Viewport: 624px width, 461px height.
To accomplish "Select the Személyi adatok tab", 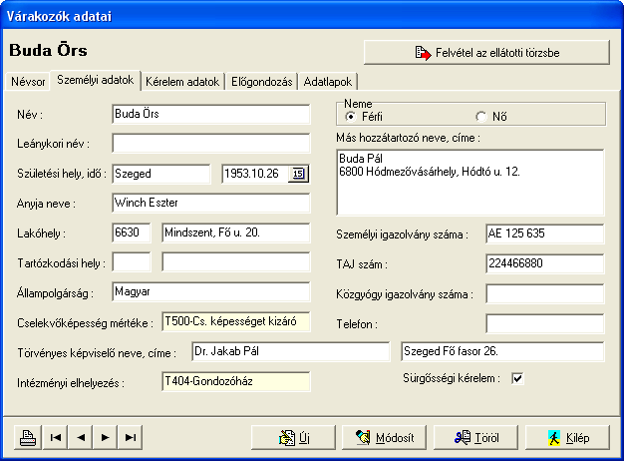I will (x=95, y=80).
